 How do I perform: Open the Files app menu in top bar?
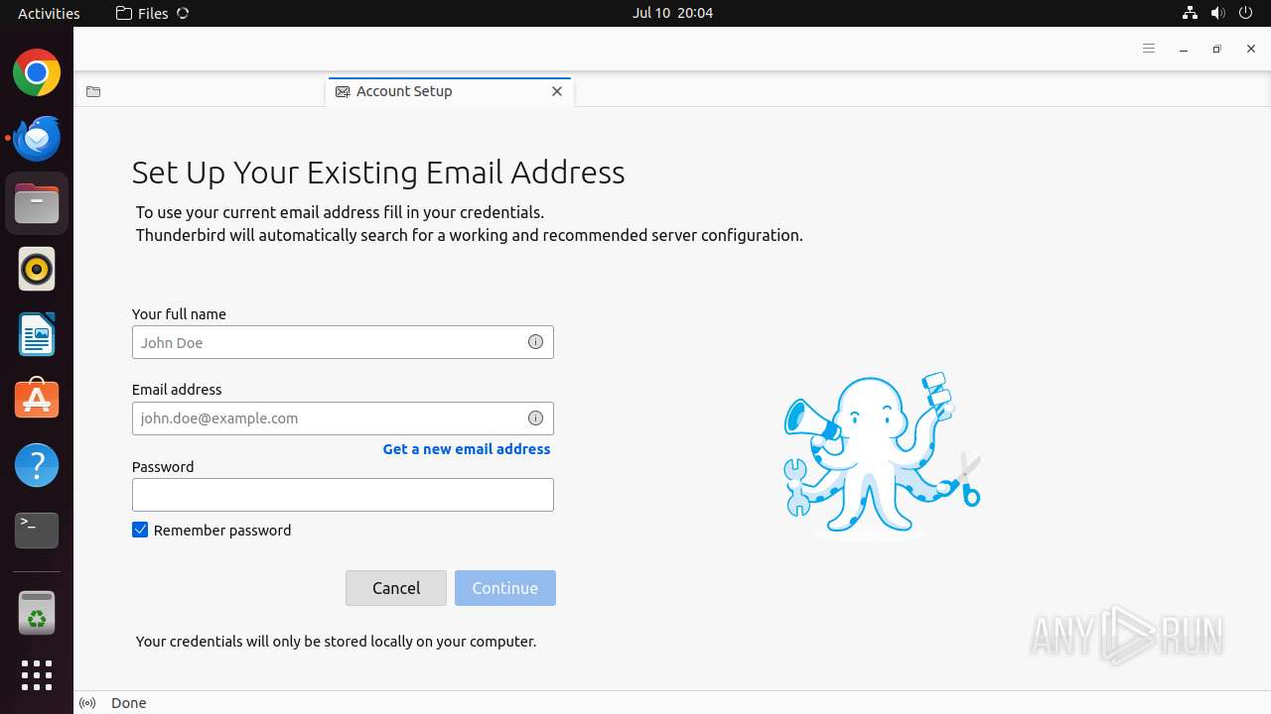click(152, 13)
